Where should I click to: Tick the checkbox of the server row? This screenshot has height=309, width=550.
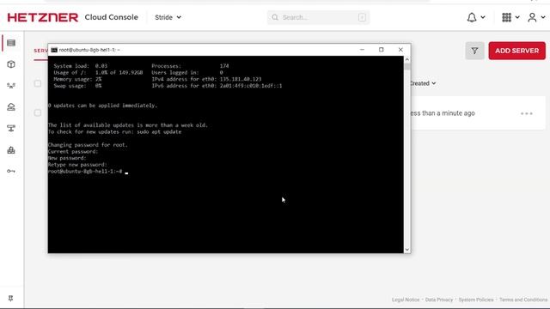coord(38,112)
